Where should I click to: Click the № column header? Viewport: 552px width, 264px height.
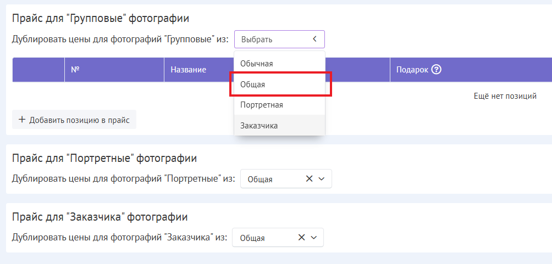coord(75,70)
